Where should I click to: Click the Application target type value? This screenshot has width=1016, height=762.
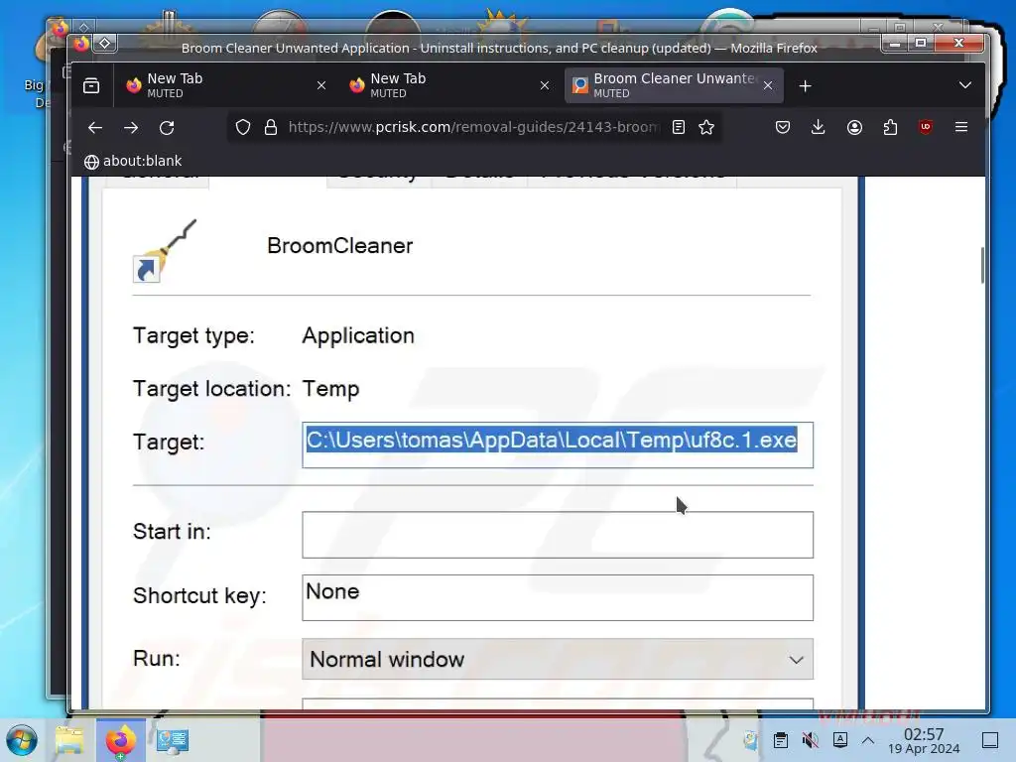[357, 335]
